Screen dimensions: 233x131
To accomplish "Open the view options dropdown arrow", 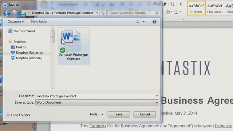I will [144, 22].
